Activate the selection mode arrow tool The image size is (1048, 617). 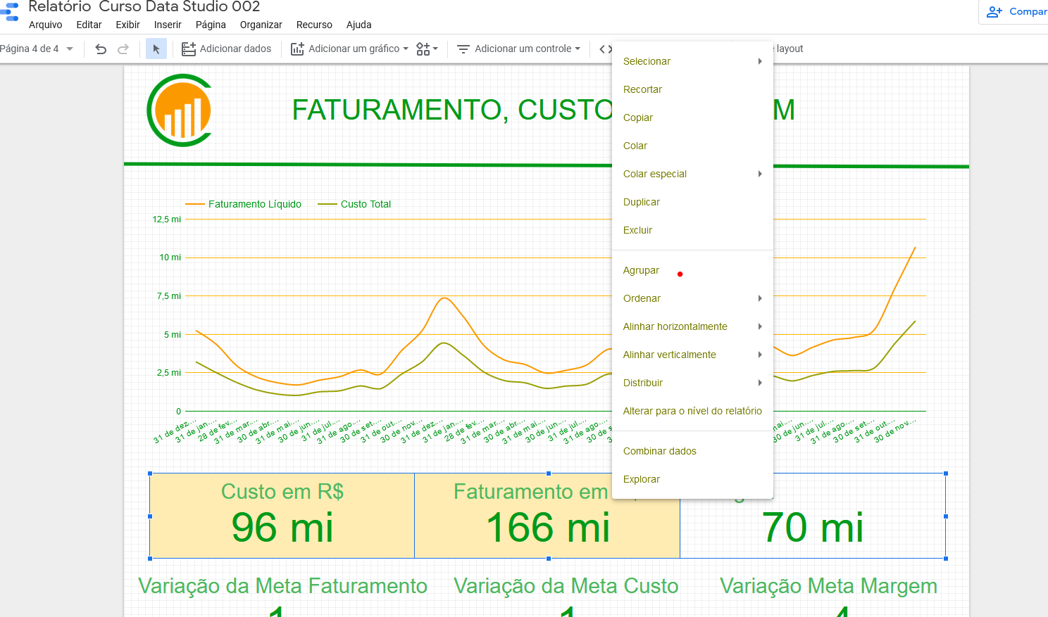coord(156,49)
